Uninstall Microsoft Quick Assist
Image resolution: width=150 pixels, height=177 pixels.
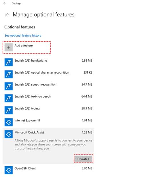83,159
